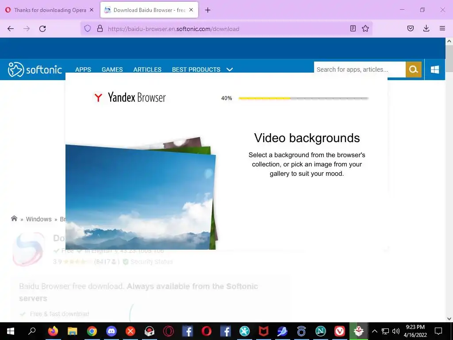Viewport: 453px width, 340px height.
Task: Click the Baidu Browser app icon
Action: point(28,249)
